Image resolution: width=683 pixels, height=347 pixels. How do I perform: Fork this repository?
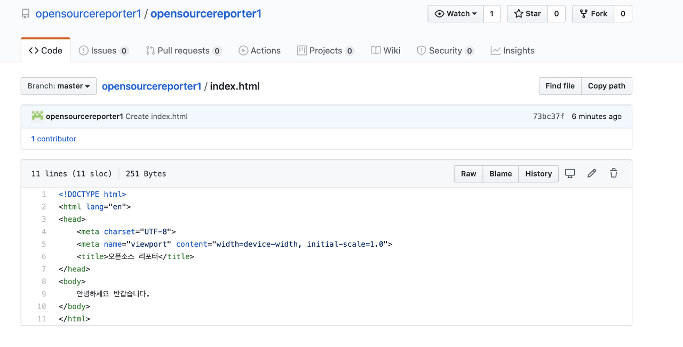point(593,14)
